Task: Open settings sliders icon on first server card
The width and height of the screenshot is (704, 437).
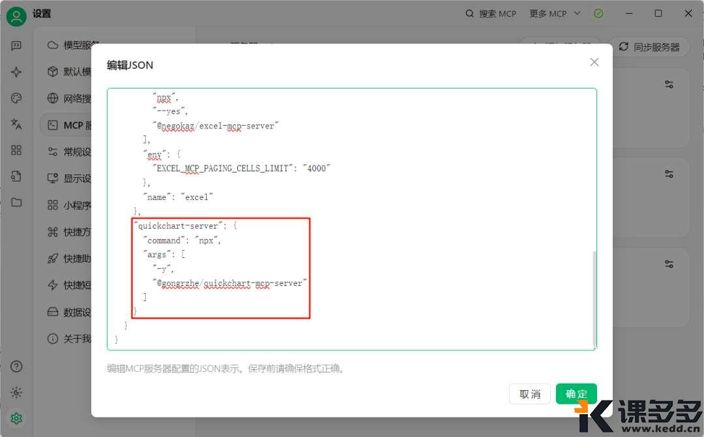Action: click(669, 84)
